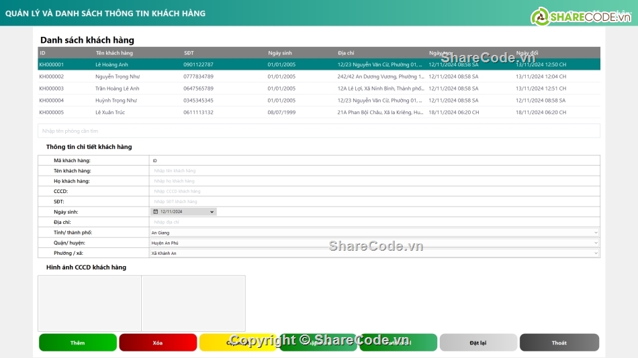Click the CCCD input field
The image size is (638, 358).
click(x=374, y=191)
